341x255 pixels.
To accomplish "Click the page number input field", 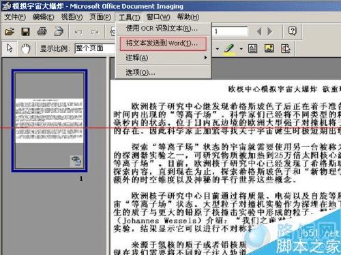I will coord(230,31).
